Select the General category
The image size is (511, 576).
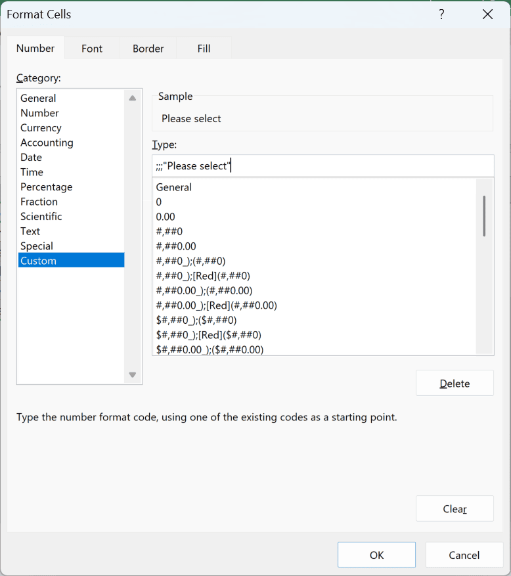[72, 98]
